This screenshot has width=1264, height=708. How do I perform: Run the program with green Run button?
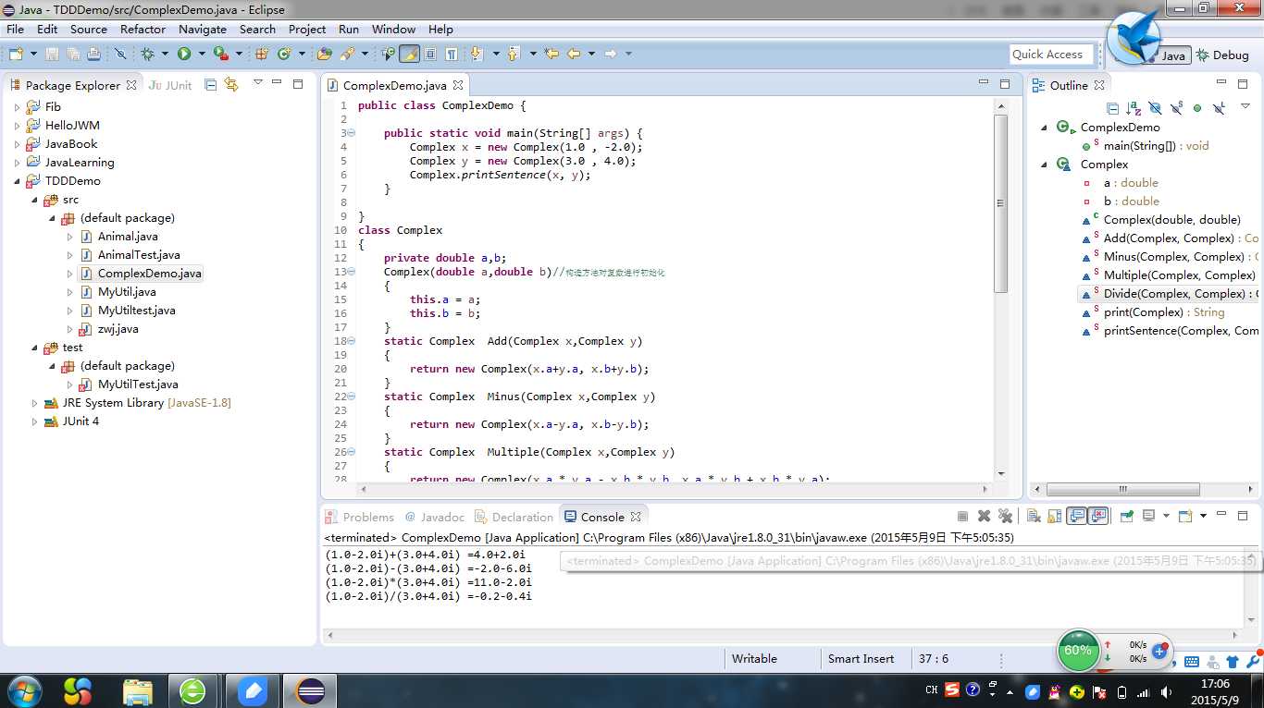[183, 54]
